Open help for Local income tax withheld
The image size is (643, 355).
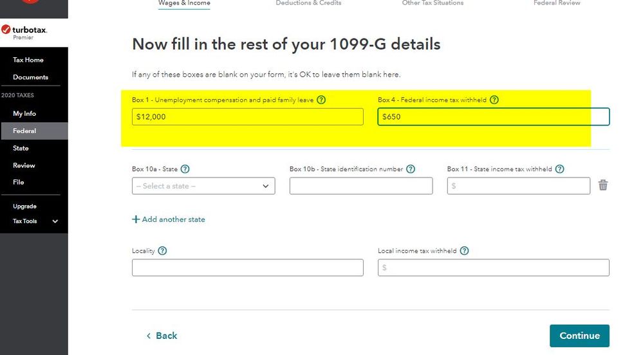click(x=464, y=250)
